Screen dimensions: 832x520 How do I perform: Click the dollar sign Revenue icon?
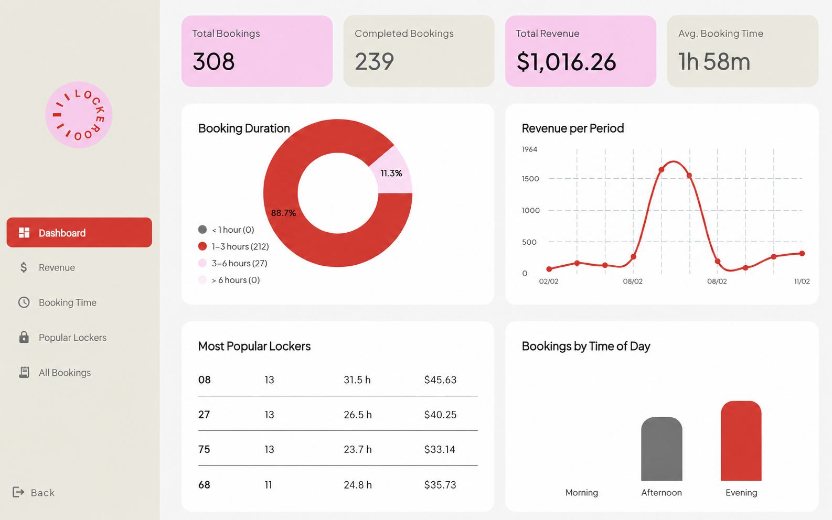tap(24, 267)
